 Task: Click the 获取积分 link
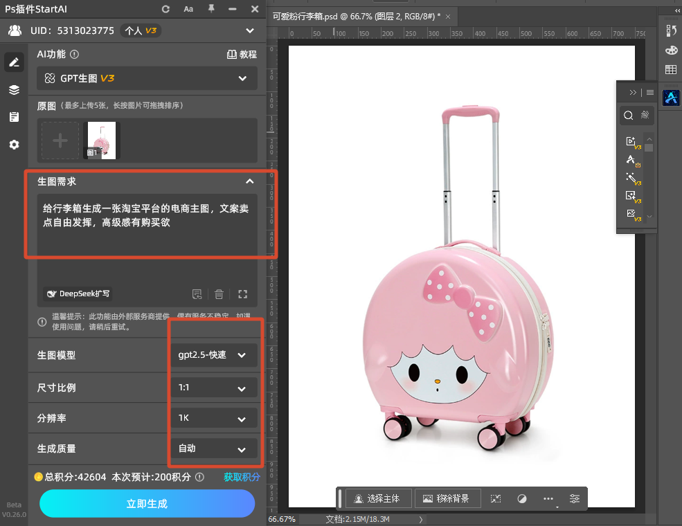(x=242, y=477)
